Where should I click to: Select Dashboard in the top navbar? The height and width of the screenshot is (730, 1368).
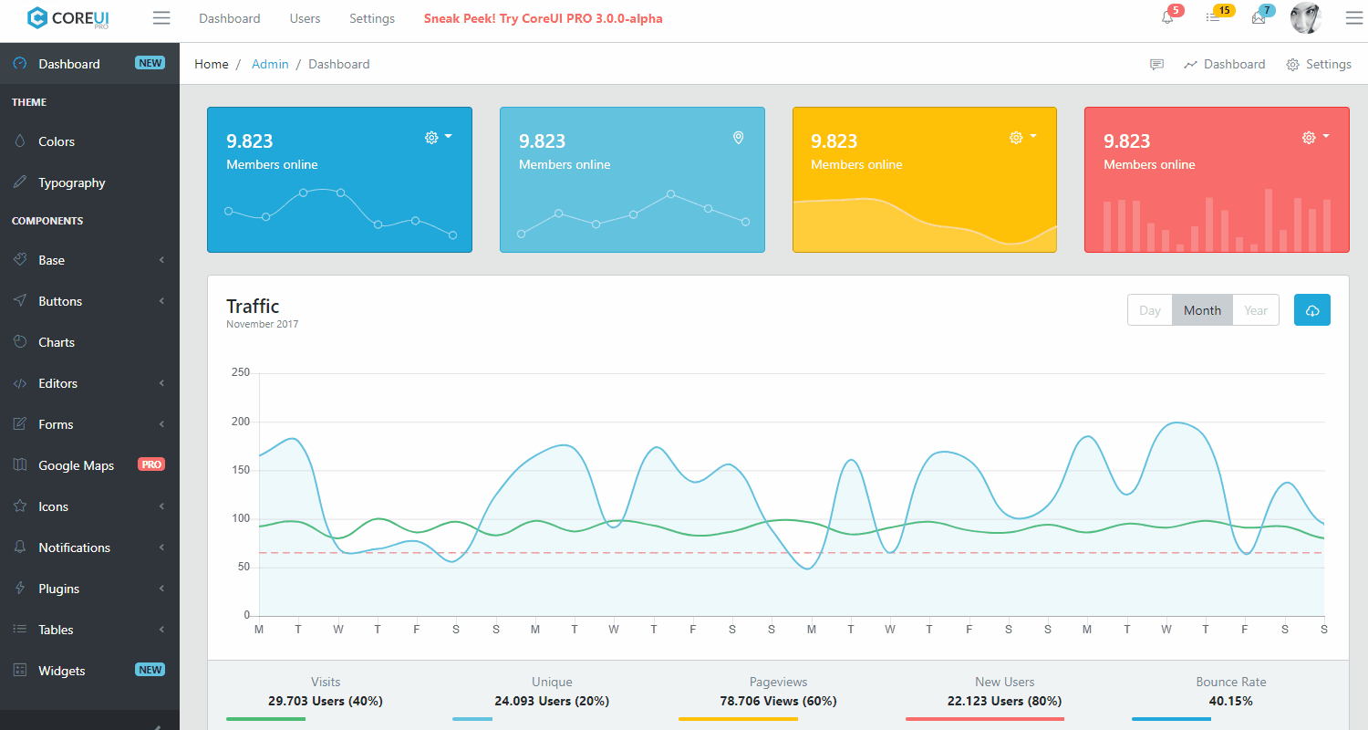229,17
